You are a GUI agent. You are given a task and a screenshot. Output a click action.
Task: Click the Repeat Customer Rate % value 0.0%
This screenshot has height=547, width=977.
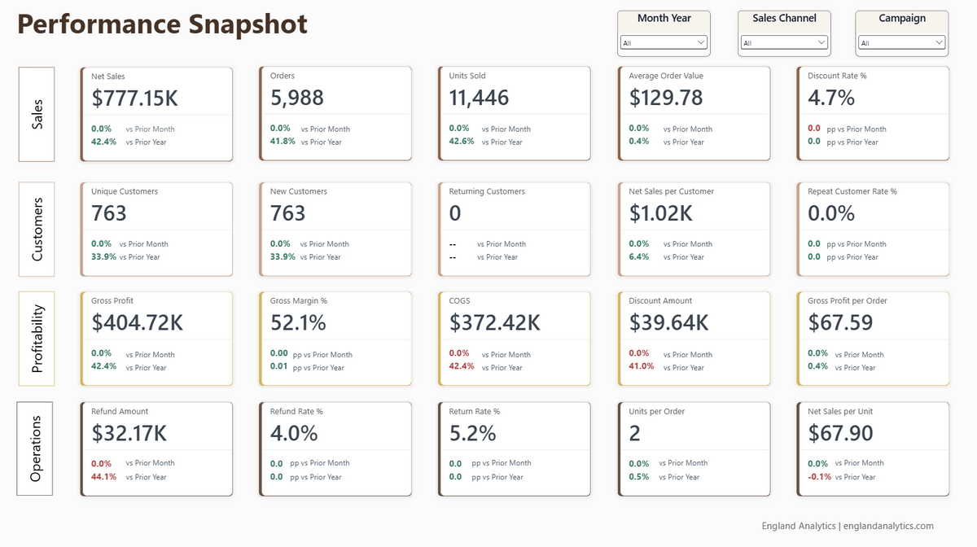pos(831,213)
